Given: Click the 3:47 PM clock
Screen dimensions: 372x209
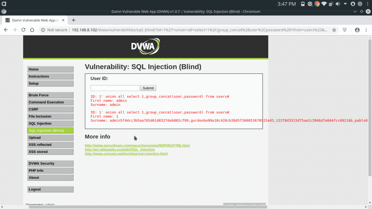Looking at the screenshot, I should point(287,4).
